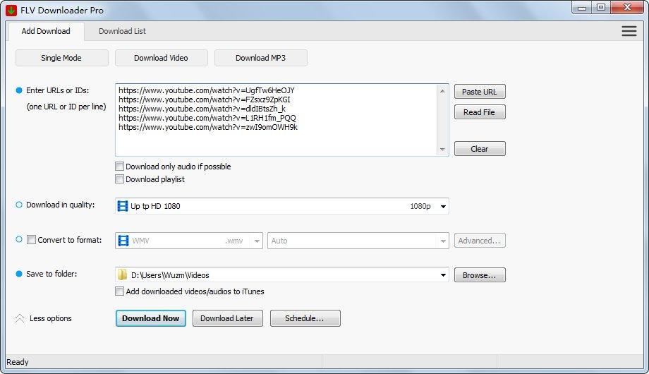Tick the Download playlist checkbox
Image resolution: width=649 pixels, height=374 pixels.
[x=120, y=179]
